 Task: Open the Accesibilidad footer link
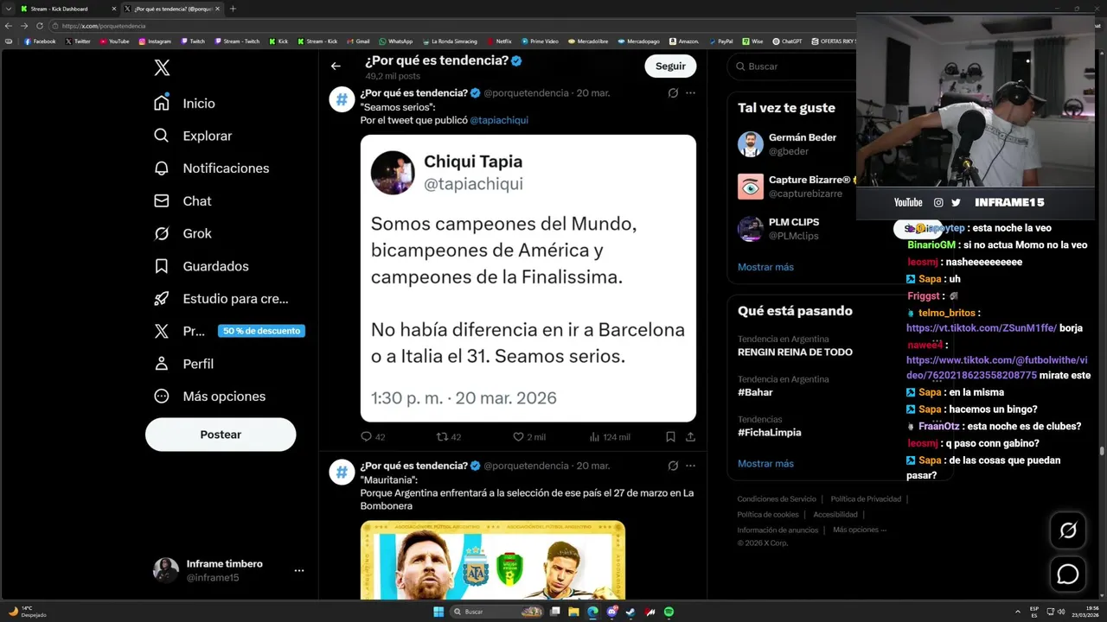(x=835, y=515)
